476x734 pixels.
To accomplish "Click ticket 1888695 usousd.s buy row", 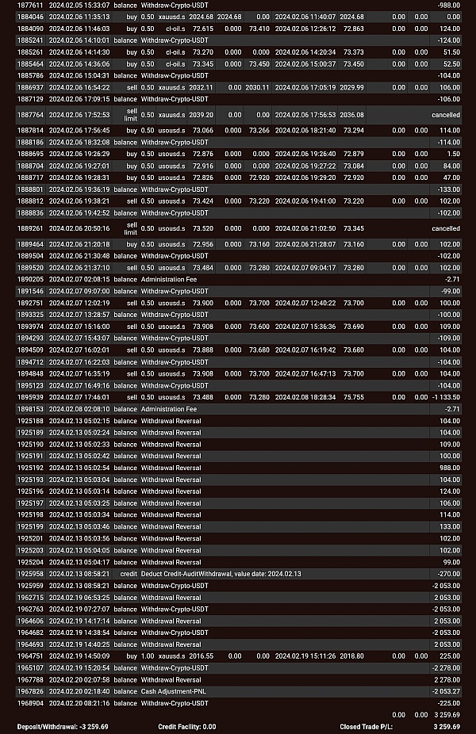I will coord(238,154).
